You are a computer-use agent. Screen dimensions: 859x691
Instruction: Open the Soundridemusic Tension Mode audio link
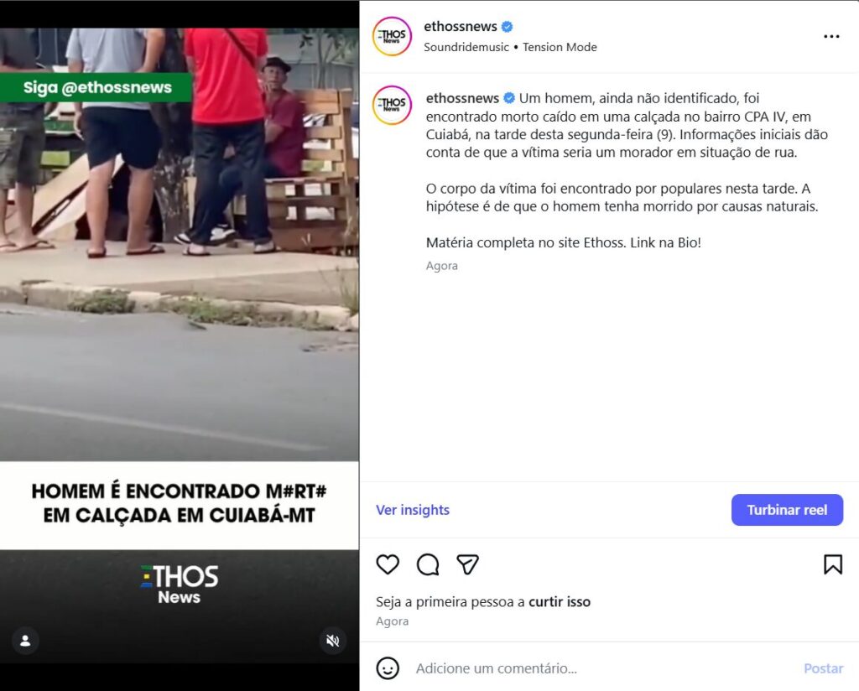tap(510, 47)
